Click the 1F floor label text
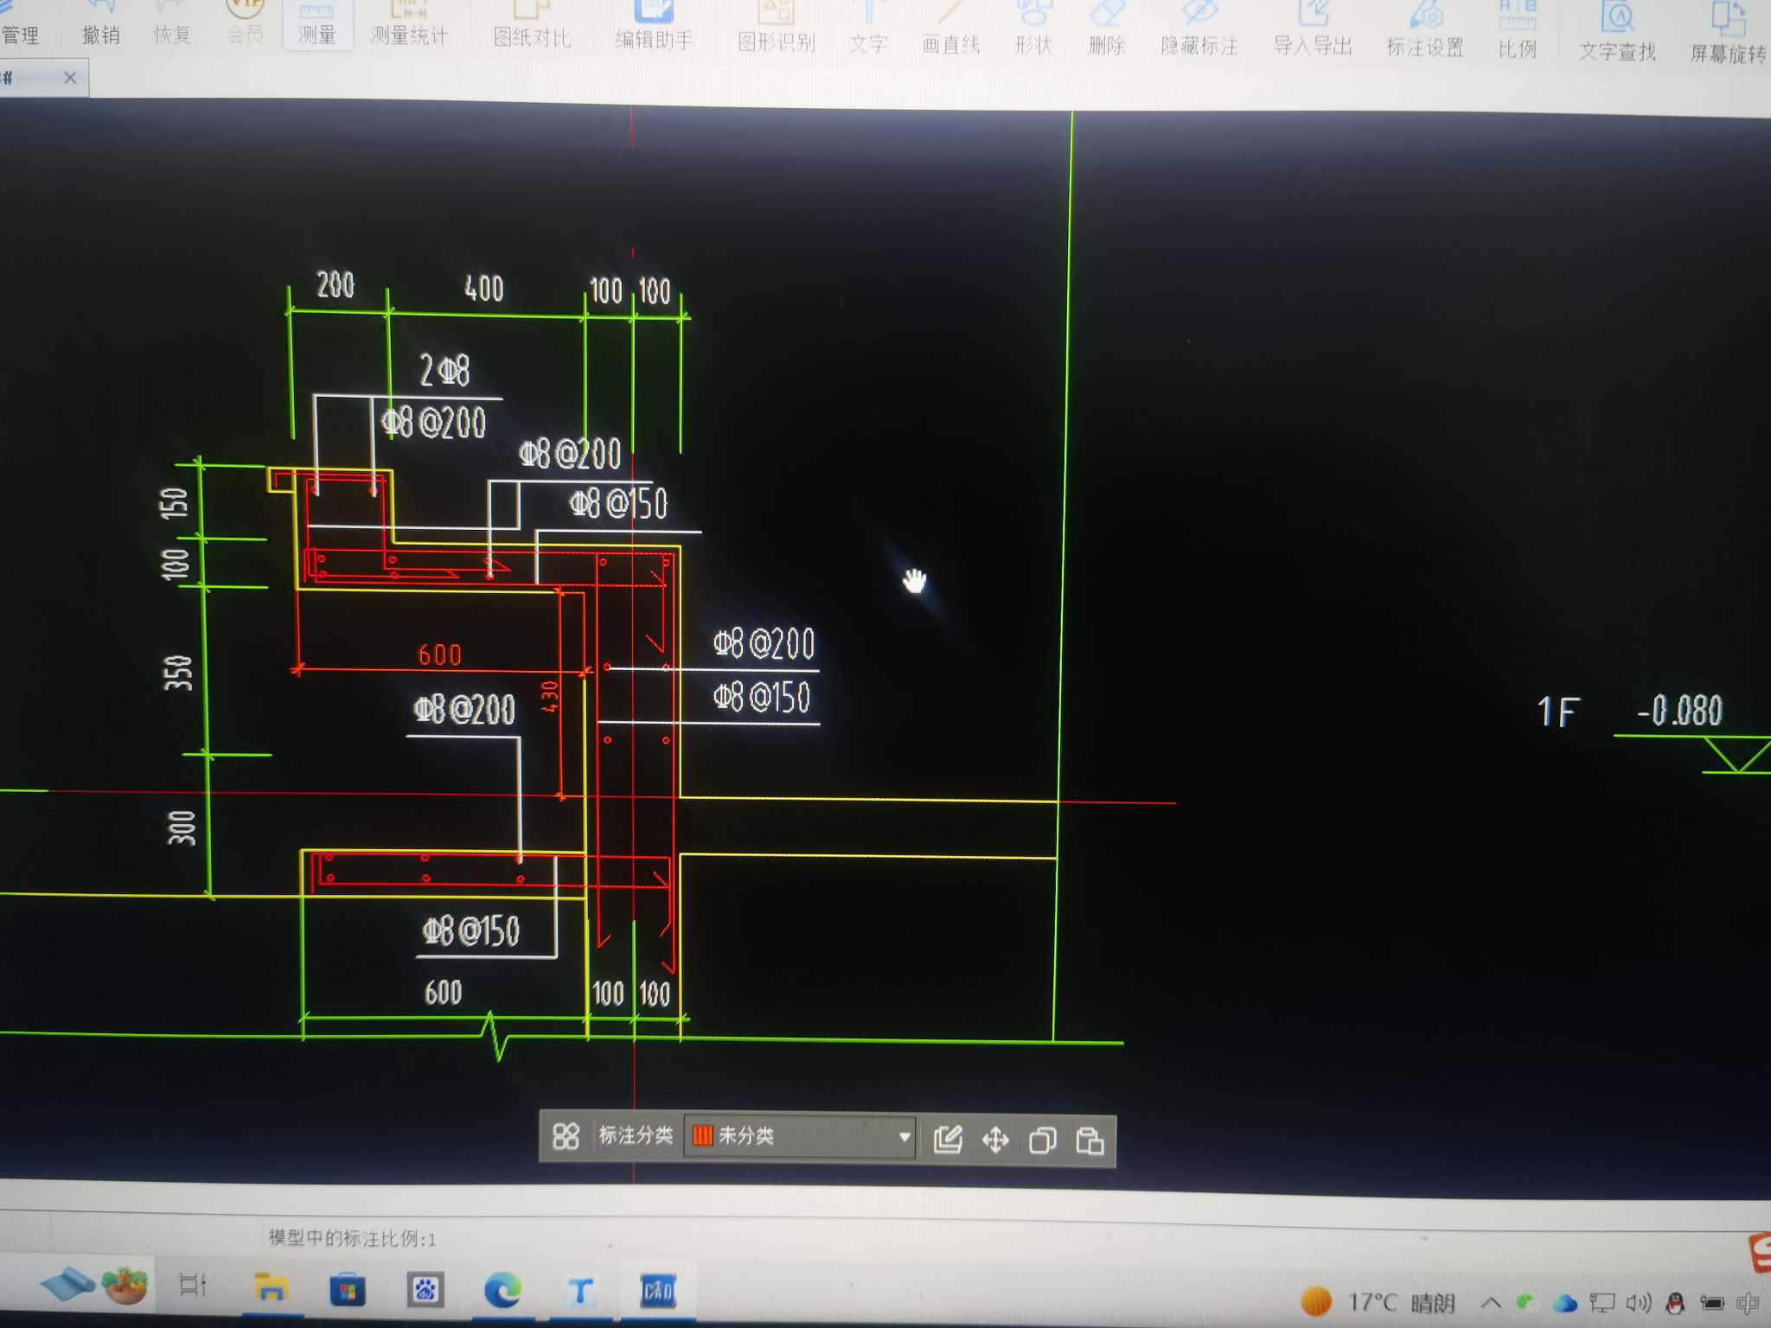 [x=1557, y=712]
